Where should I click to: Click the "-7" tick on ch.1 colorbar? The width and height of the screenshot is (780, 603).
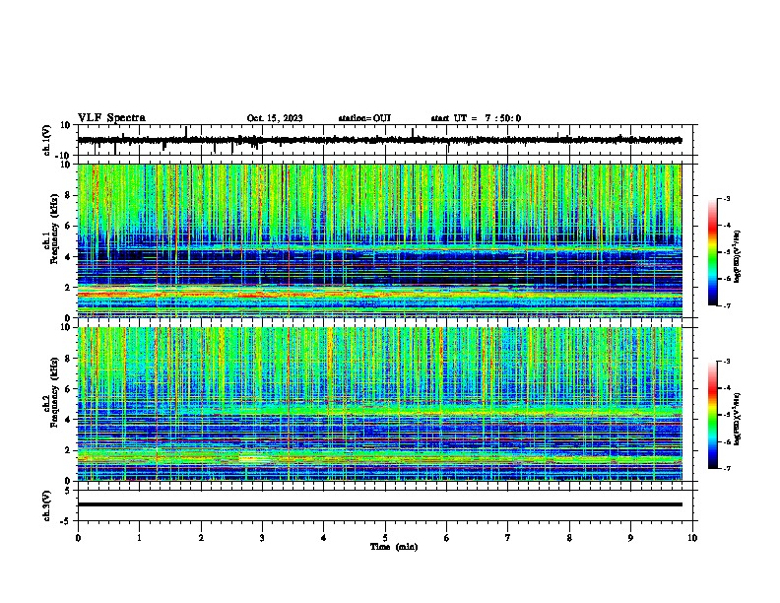tap(727, 305)
